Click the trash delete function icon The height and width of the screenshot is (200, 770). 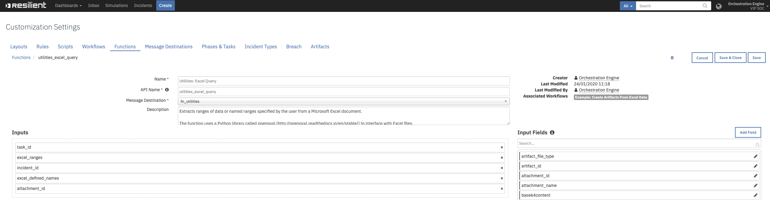point(672,58)
